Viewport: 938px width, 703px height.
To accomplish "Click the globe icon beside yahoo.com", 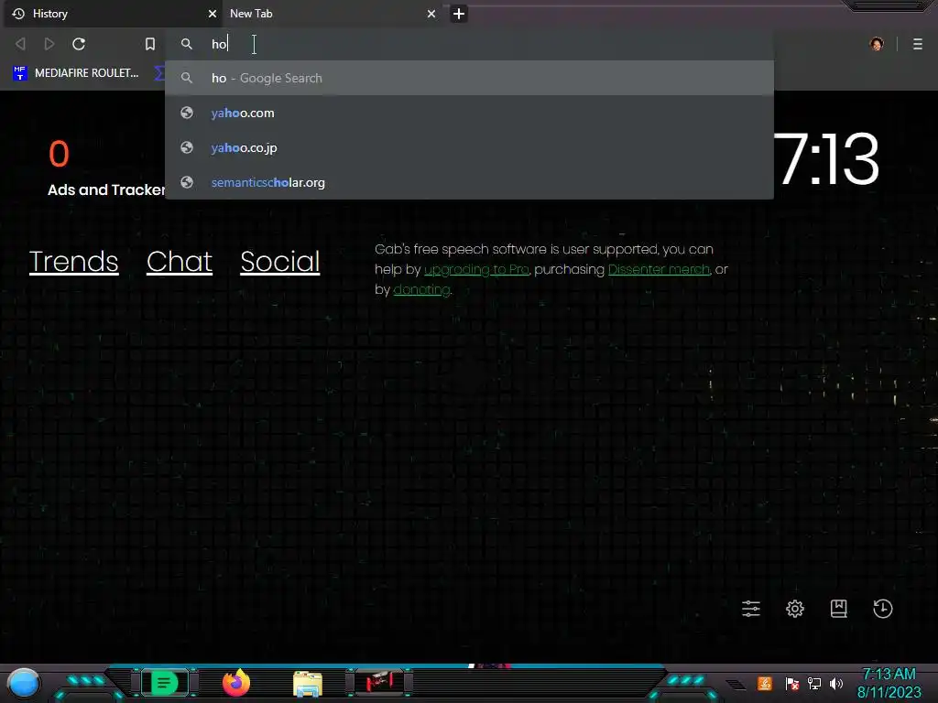I will tap(187, 113).
